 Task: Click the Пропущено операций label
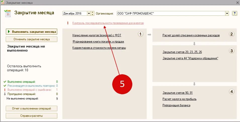(x=22, y=94)
